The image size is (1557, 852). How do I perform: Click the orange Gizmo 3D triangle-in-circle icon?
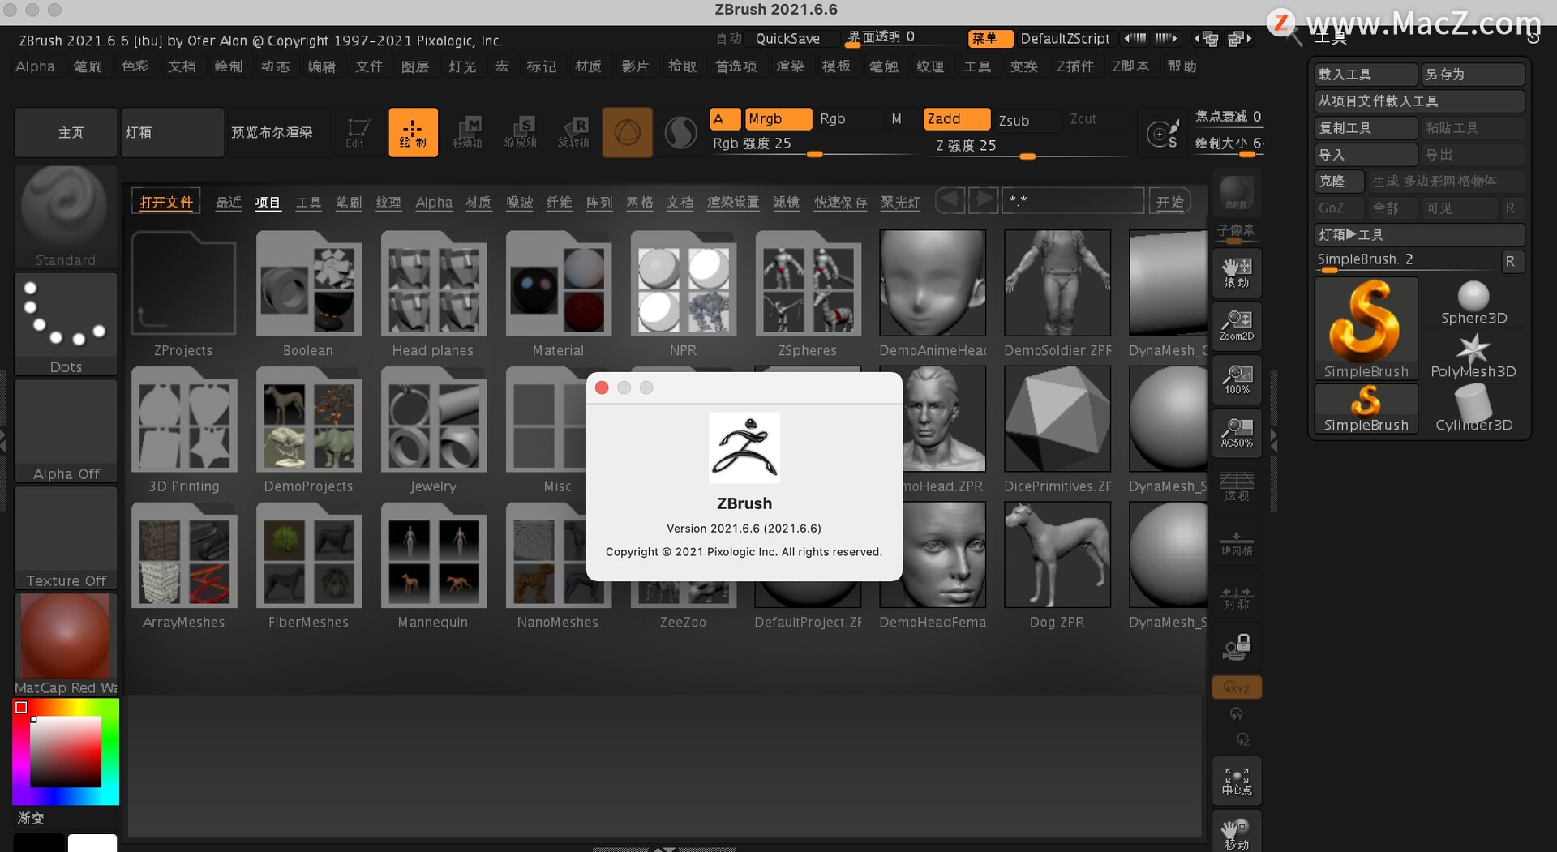point(627,132)
